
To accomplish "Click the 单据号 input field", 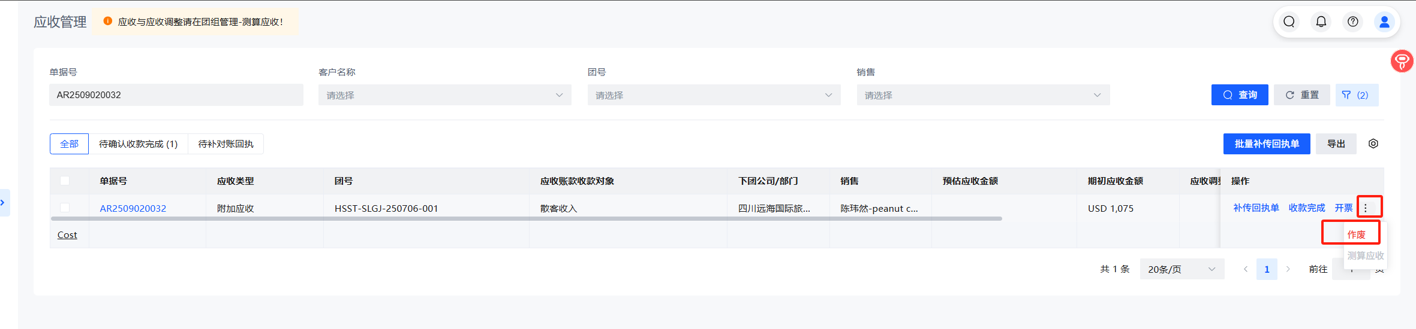I will pyautogui.click(x=176, y=95).
